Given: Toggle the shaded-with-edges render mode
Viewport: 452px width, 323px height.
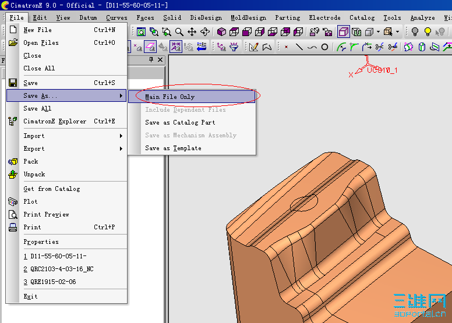Looking at the screenshot, I should pos(343,31).
